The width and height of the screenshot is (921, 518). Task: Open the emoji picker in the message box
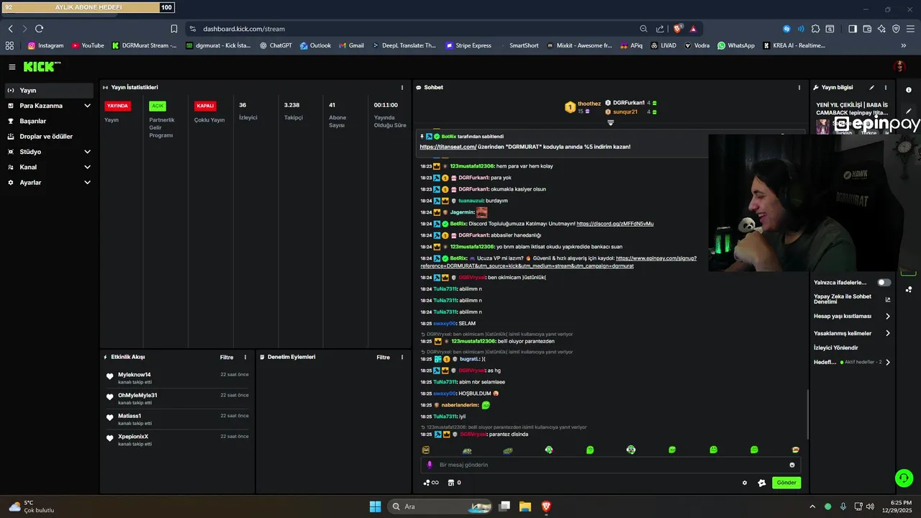(x=792, y=465)
